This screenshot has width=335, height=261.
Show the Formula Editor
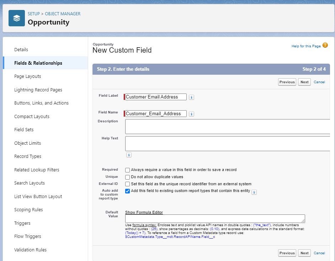coord(144,212)
